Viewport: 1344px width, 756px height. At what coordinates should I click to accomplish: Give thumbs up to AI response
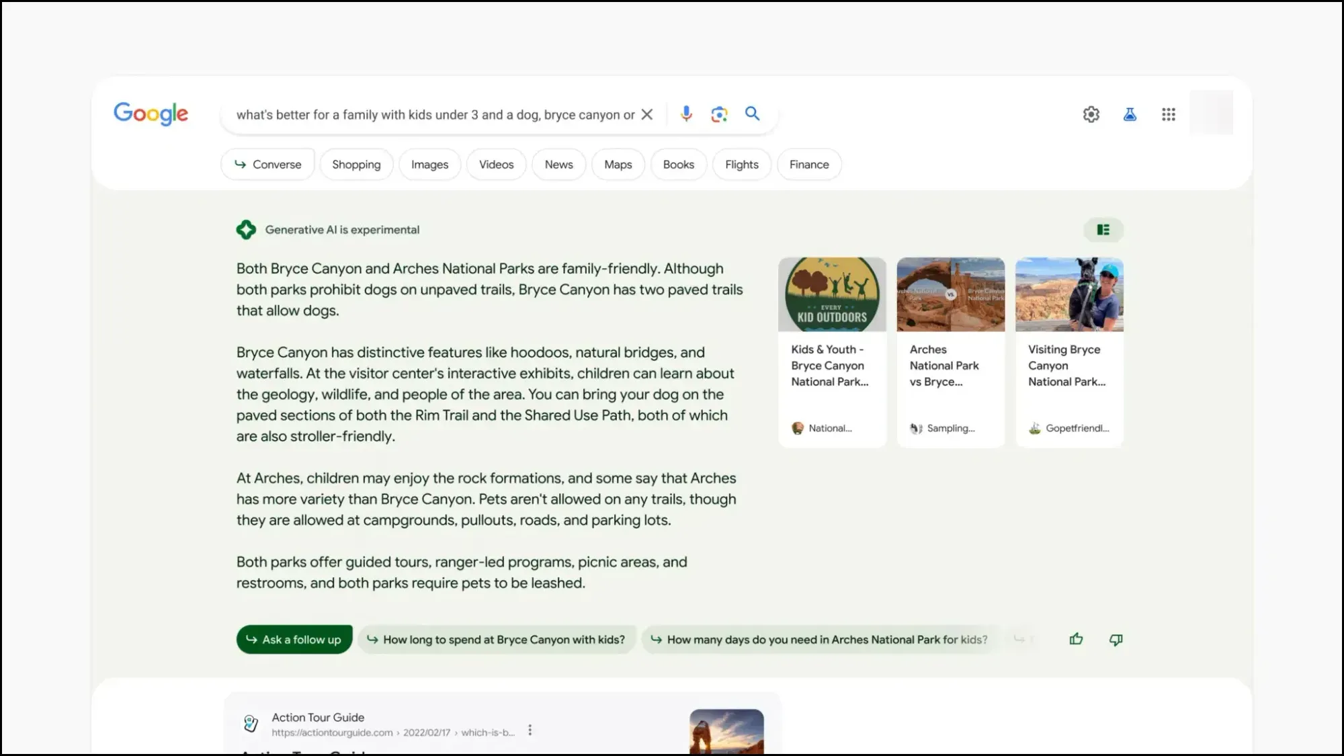coord(1076,639)
